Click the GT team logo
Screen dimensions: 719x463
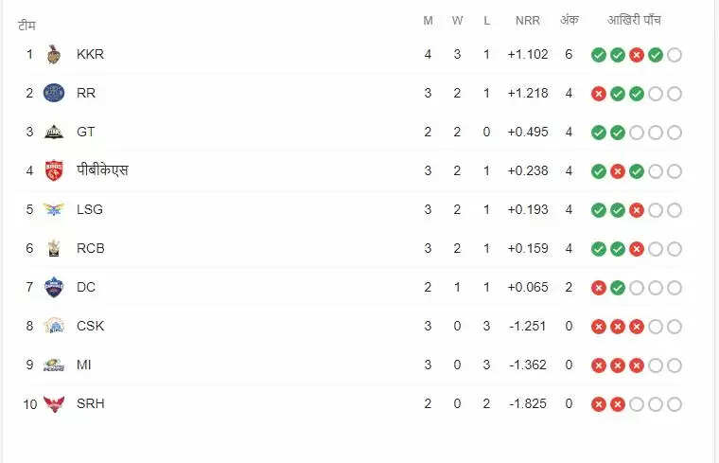(54, 132)
